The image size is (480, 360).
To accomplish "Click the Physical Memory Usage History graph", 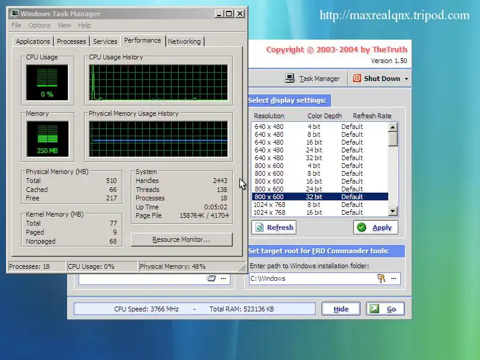I will point(158,139).
